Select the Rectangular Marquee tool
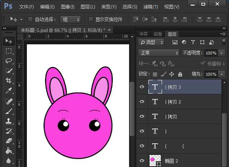229x167 pixels. (x=9, y=51)
